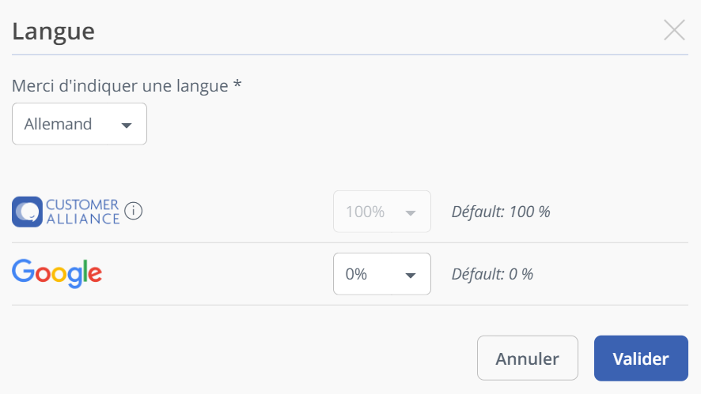The width and height of the screenshot is (701, 394).
Task: Click the Merci d'indiquer une langue label
Action: (x=119, y=86)
